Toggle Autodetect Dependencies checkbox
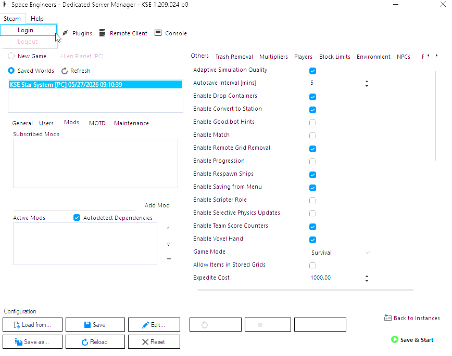452x356 pixels. point(77,218)
